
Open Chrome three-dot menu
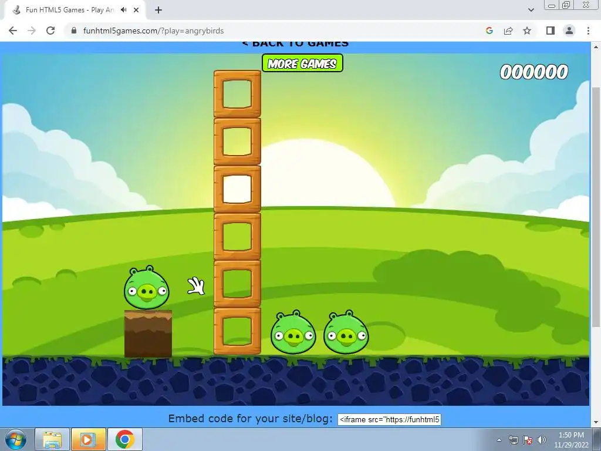pos(588,31)
